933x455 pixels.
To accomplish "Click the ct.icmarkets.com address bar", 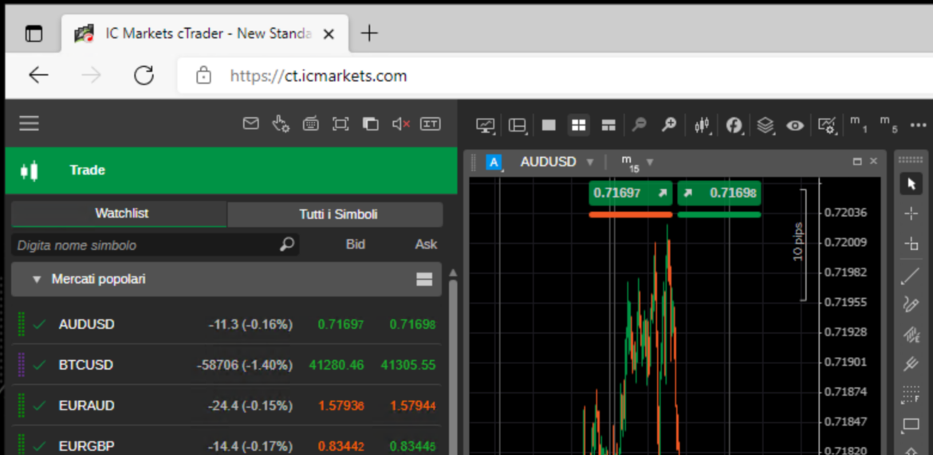I will (553, 76).
